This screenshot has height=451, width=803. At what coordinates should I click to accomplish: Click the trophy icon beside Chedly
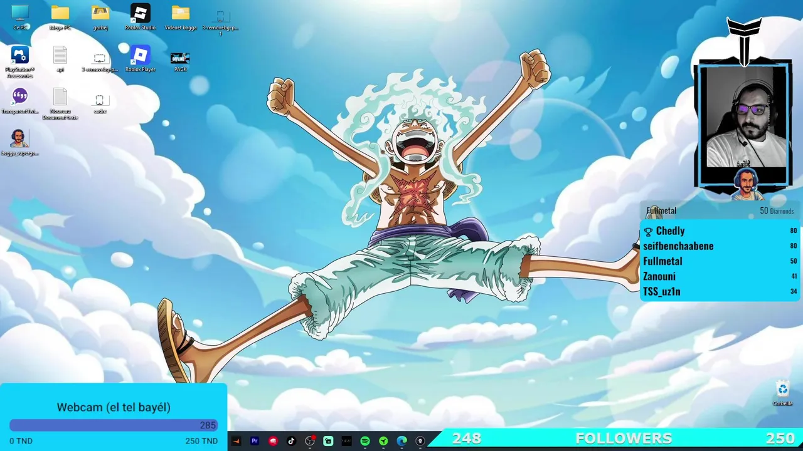(x=648, y=232)
